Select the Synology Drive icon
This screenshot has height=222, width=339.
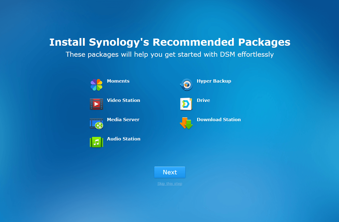186,104
